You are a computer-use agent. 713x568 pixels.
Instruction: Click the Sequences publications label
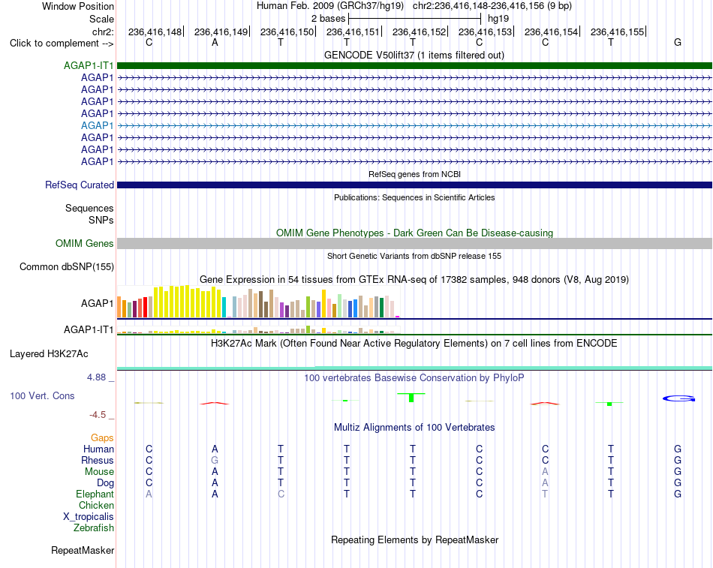point(89,209)
